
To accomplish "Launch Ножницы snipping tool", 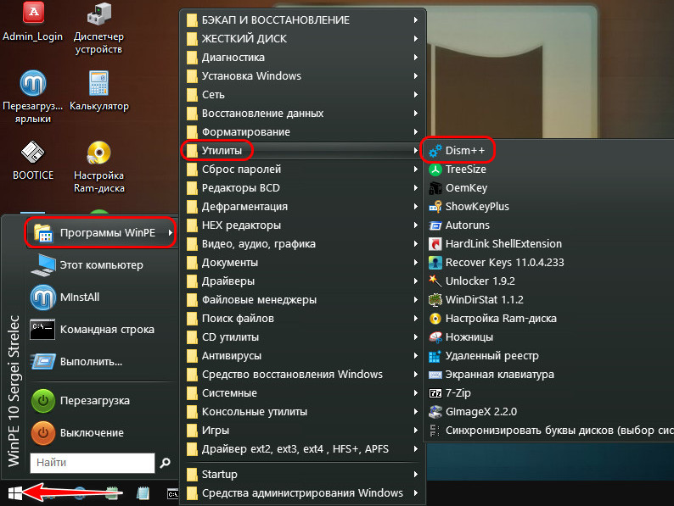I will click(549, 336).
